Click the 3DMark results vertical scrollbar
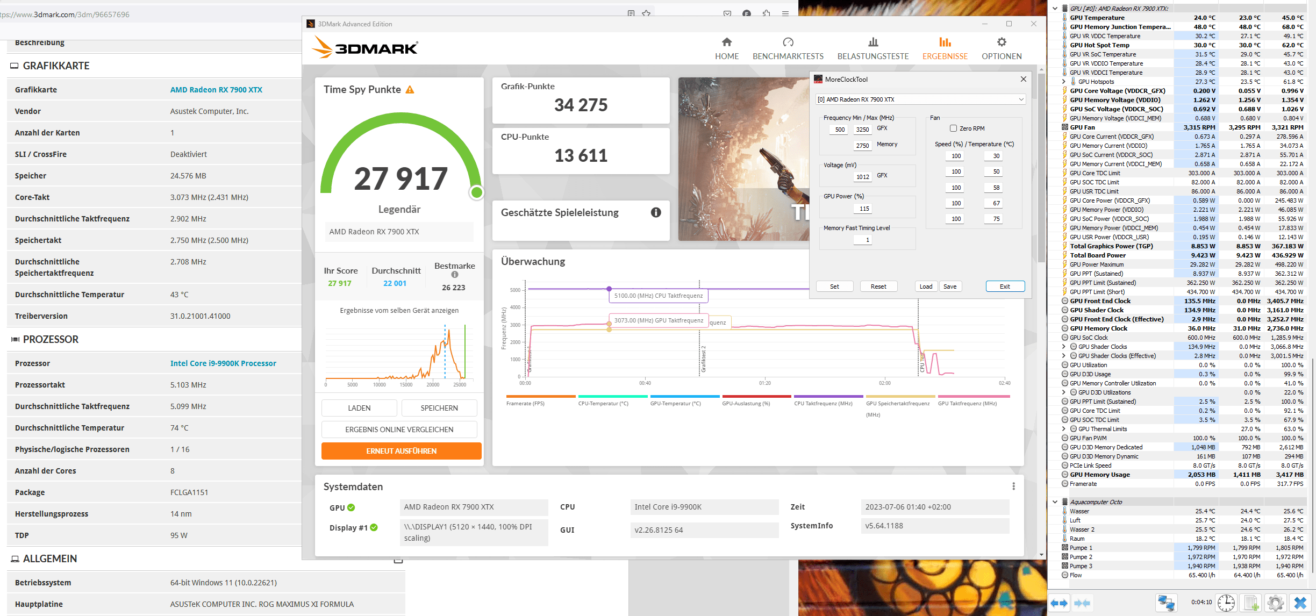1316x616 pixels. [x=1041, y=167]
